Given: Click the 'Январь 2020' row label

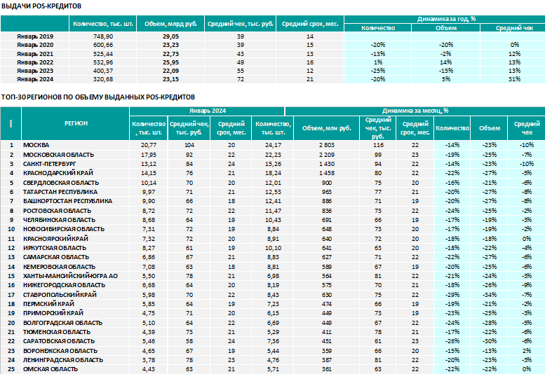Looking at the screenshot, I should pyautogui.click(x=35, y=45).
